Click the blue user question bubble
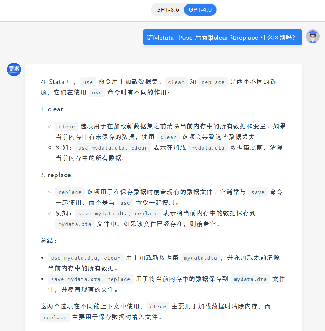This screenshot has width=325, height=331. 222,38
